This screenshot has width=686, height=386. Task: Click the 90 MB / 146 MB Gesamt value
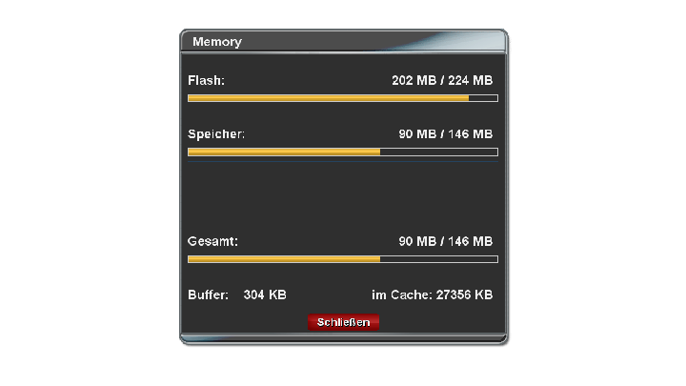pyautogui.click(x=445, y=241)
